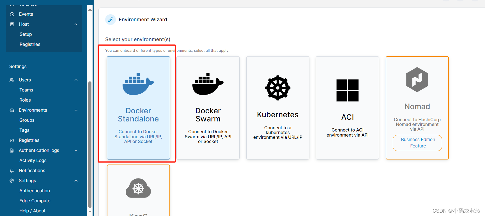Click 'Connect to ACI environment via API' text

pyautogui.click(x=348, y=132)
